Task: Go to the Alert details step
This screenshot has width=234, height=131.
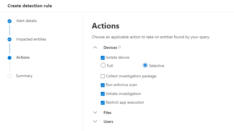Action: tap(26, 21)
